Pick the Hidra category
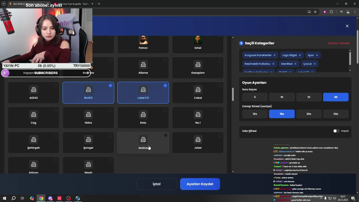 tap(88, 118)
